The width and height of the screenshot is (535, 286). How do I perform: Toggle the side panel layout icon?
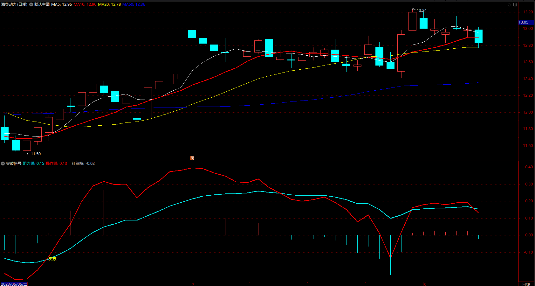(515, 4)
